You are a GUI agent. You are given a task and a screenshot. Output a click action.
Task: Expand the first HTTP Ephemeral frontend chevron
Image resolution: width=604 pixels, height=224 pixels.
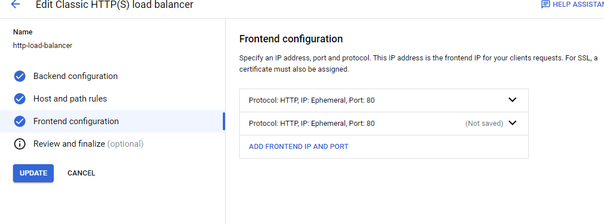(512, 100)
